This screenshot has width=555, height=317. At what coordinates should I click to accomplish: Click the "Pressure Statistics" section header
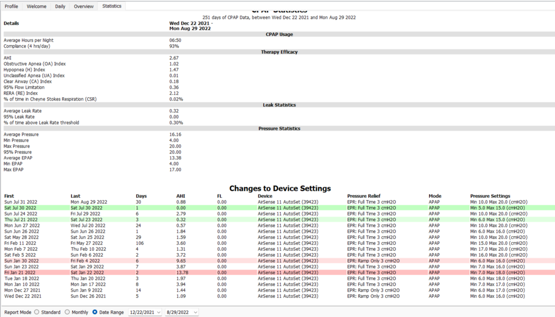(x=279, y=129)
